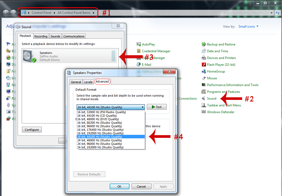Click the Test button
282x196 pixels.
tap(157, 107)
